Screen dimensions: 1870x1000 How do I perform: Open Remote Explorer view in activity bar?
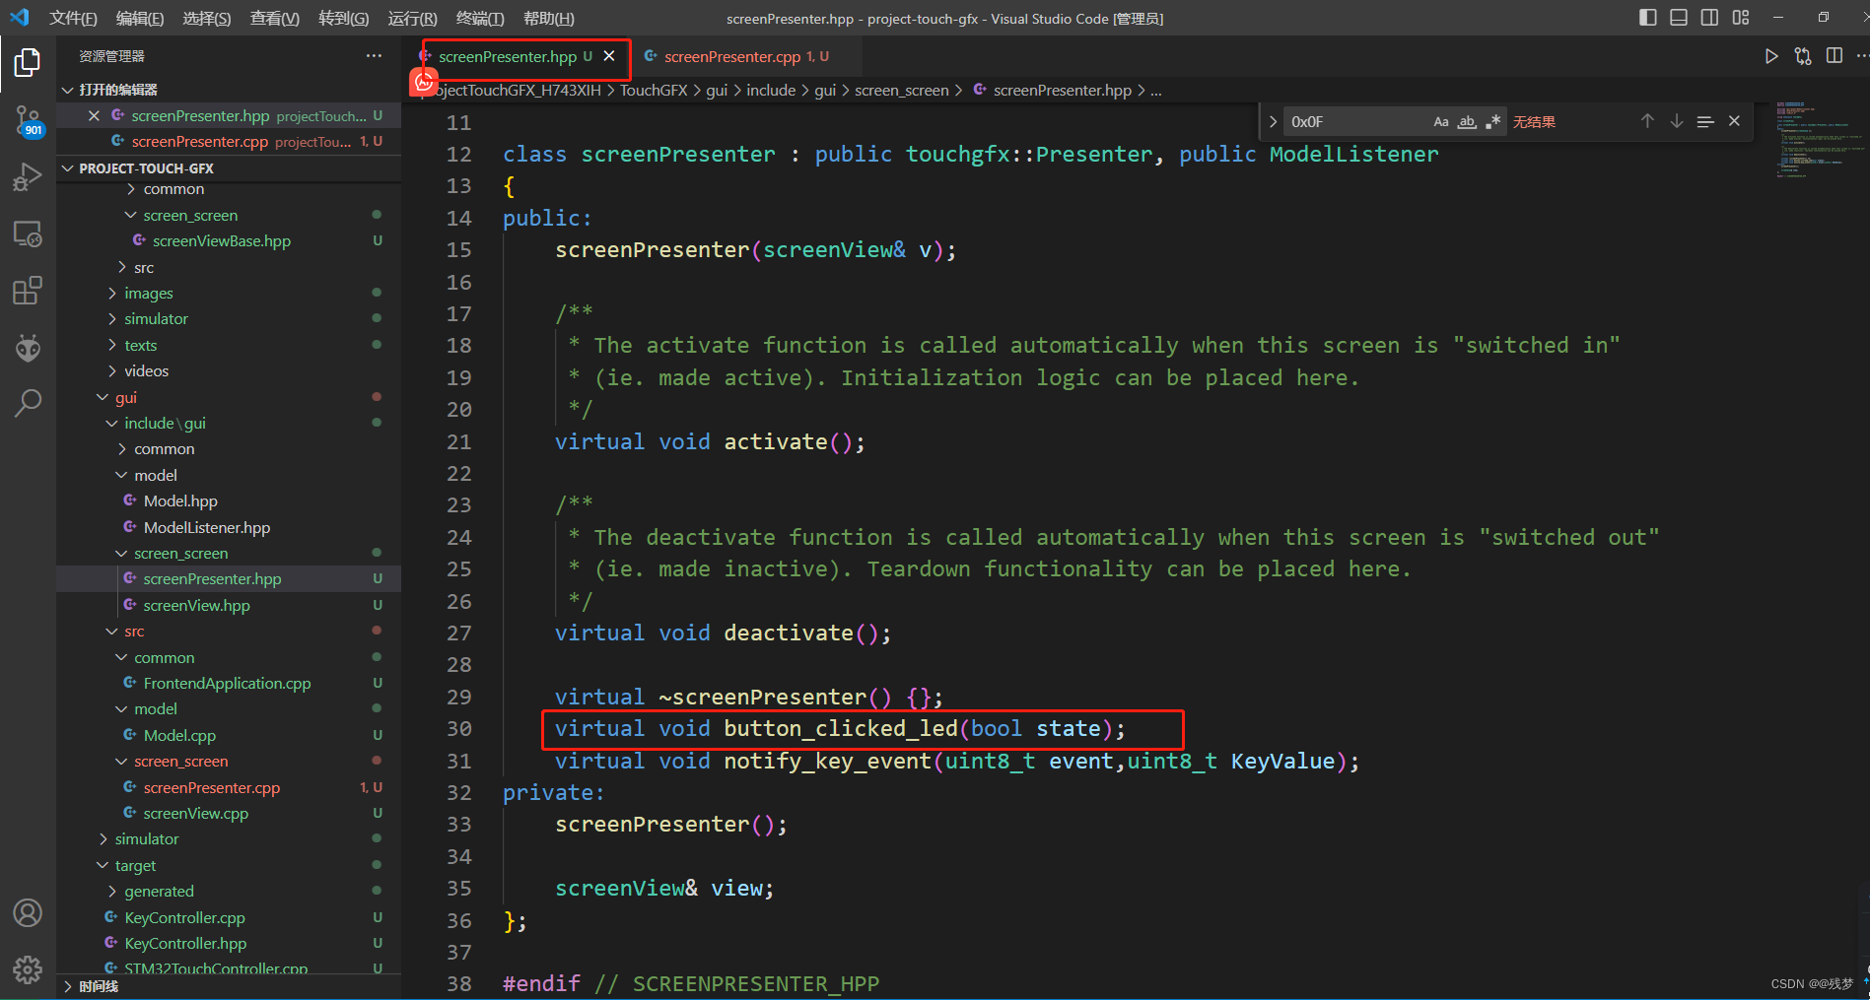[28, 234]
